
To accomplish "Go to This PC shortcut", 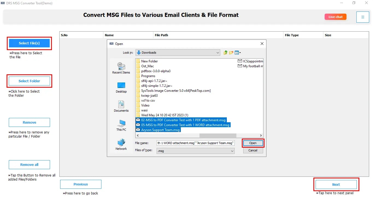I will 121,126.
